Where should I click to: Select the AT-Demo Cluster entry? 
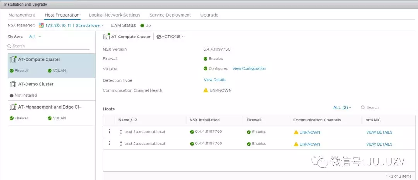coord(36,84)
